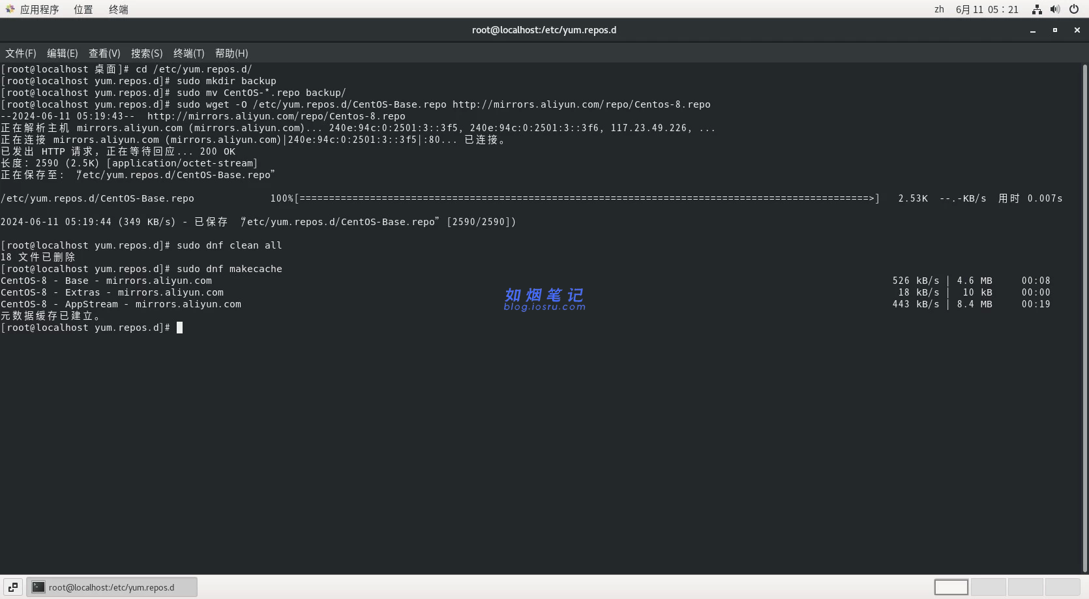1089x599 pixels.
Task: Open the 终端(T) menu in terminal menubar
Action: [x=189, y=54]
